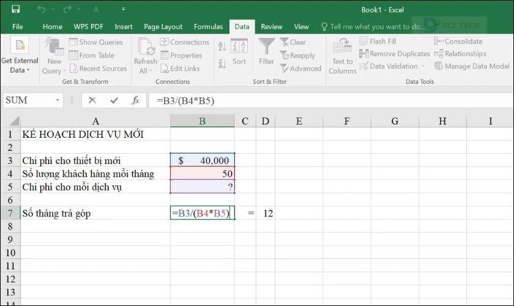The image size is (514, 306).
Task: Sort Z to A descending icon
Action: pos(222,63)
